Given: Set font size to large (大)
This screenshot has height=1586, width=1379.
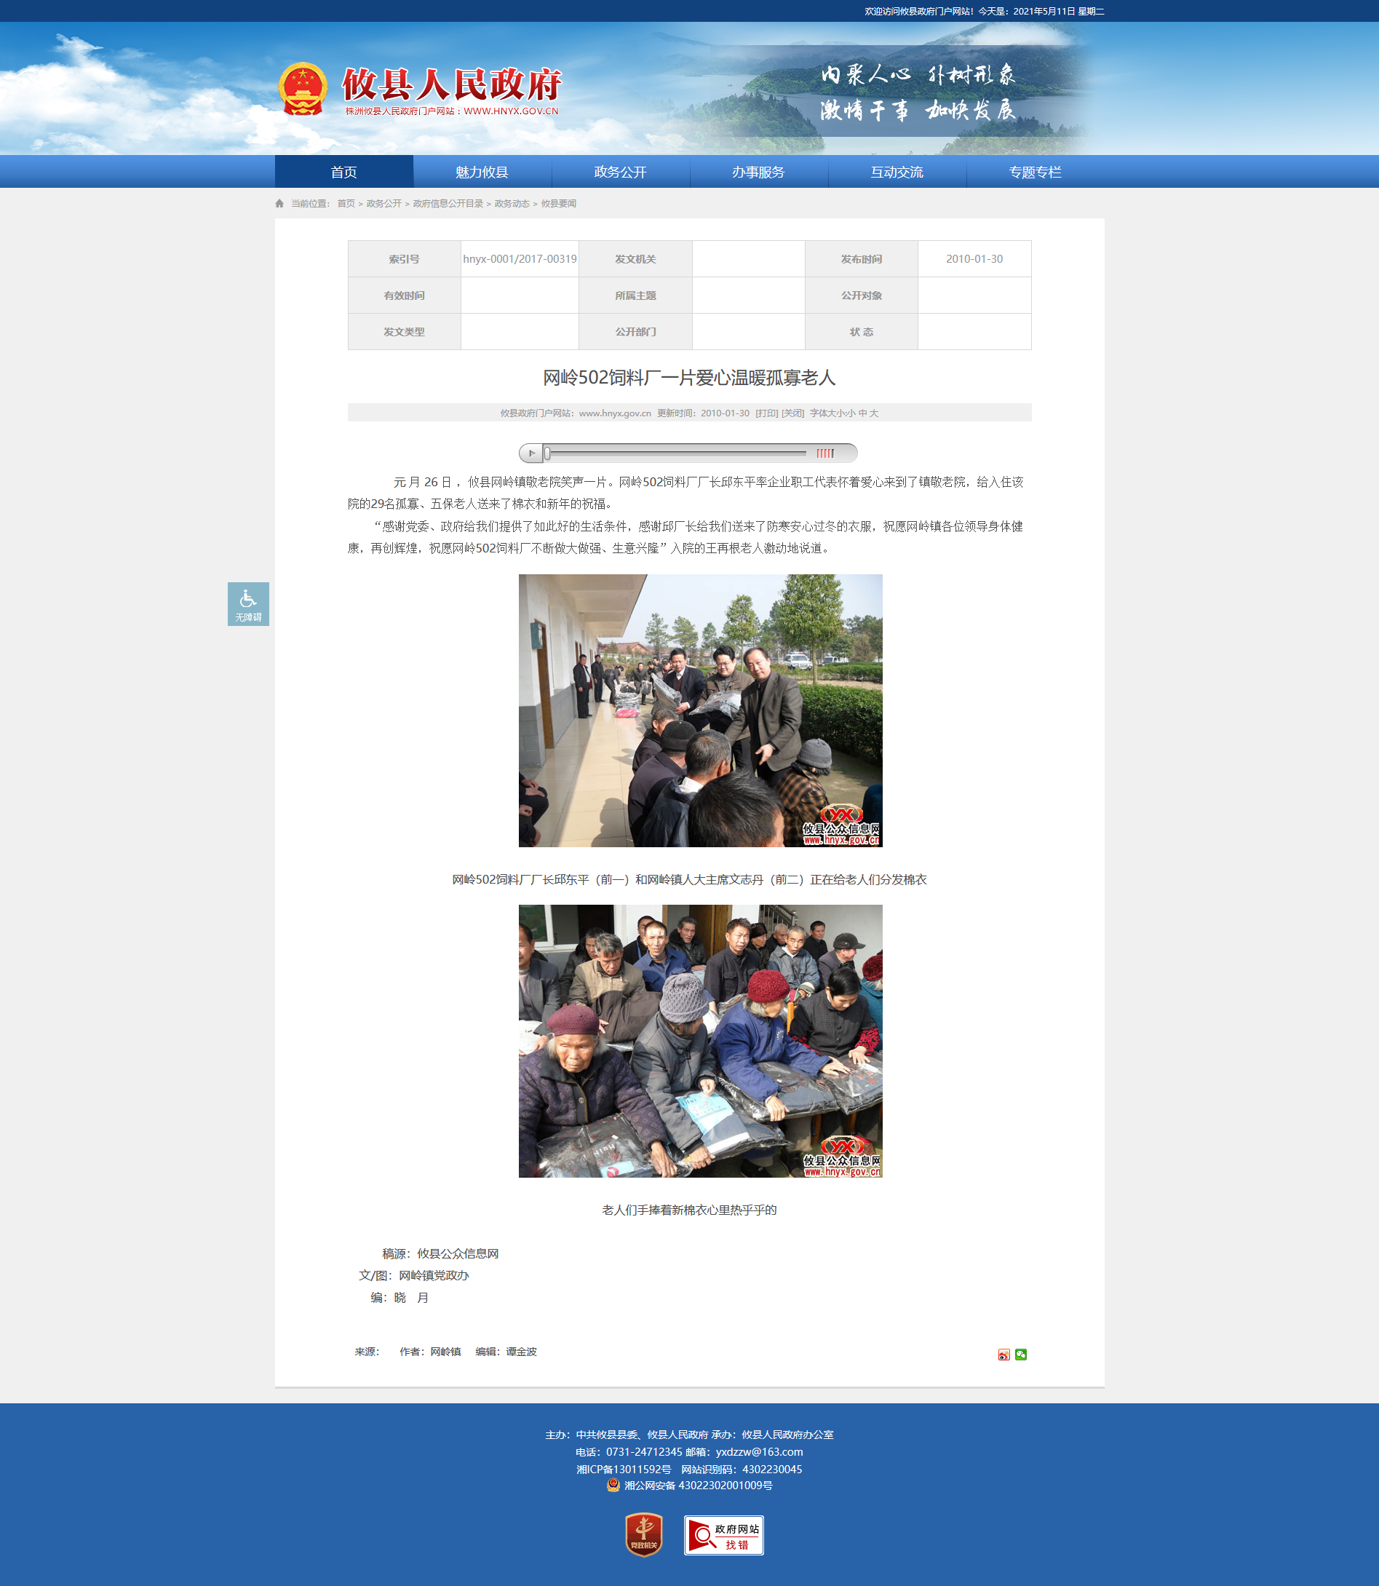Looking at the screenshot, I should 873,413.
